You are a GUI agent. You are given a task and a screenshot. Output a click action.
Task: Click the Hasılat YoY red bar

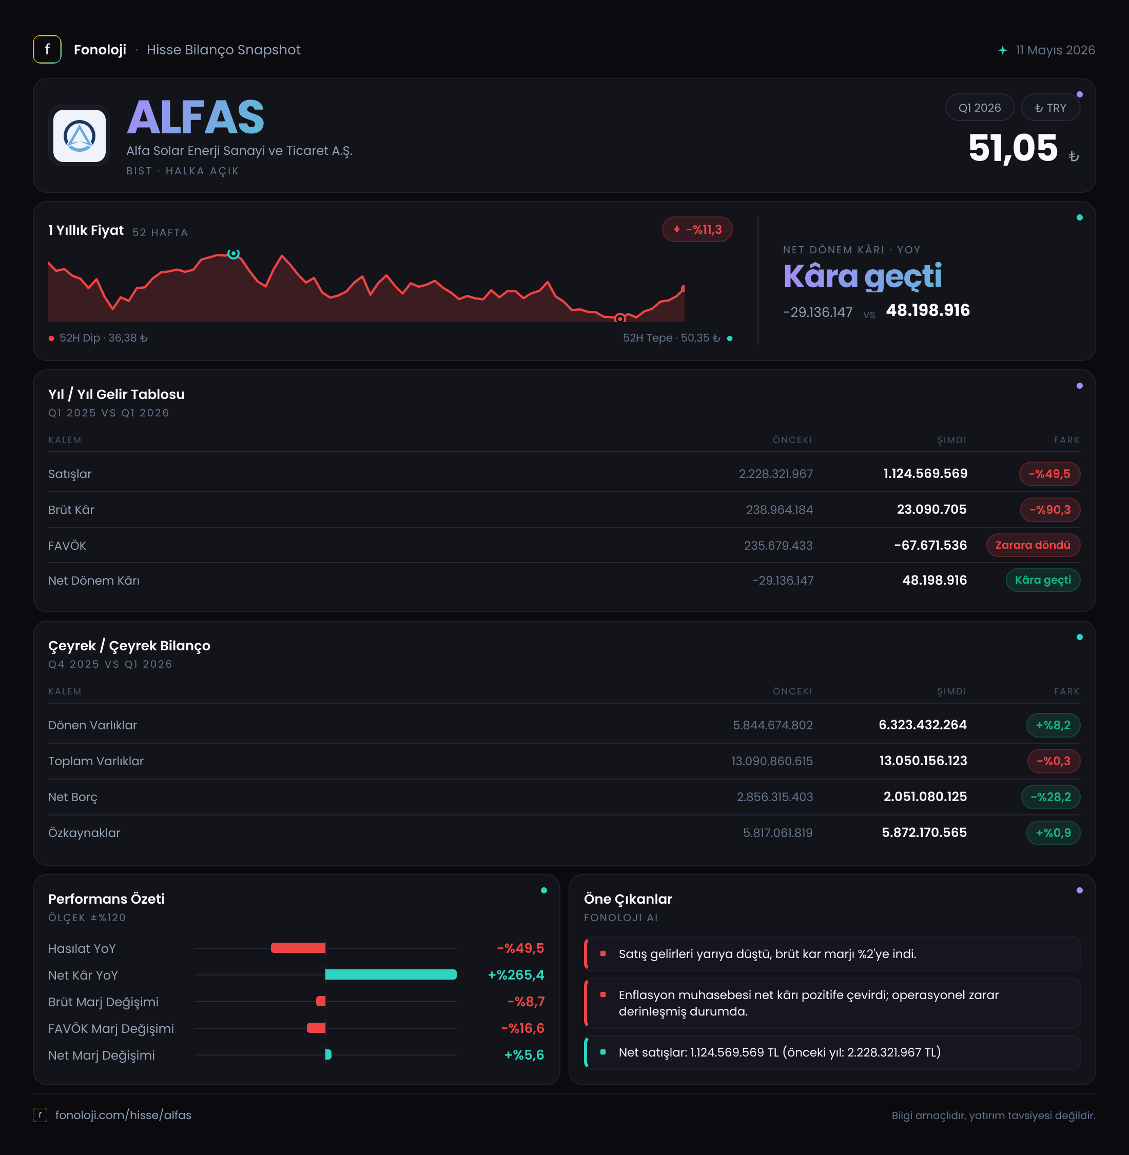click(x=298, y=948)
